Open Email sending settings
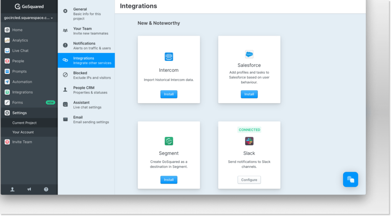 click(86, 119)
